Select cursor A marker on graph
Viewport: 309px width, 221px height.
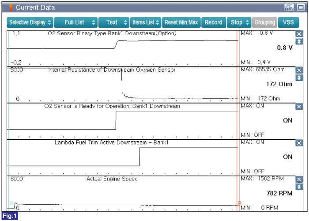(x=11, y=203)
